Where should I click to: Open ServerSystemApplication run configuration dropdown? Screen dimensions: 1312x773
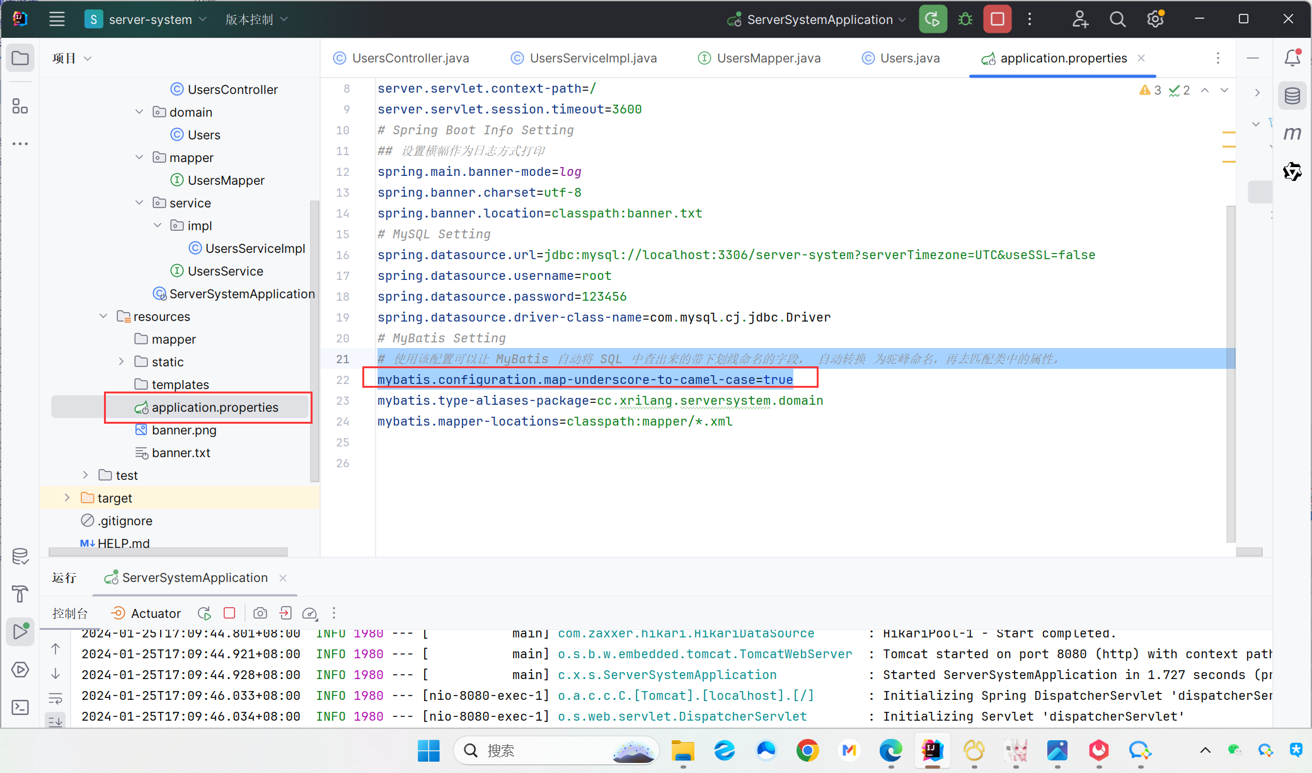pos(817,20)
